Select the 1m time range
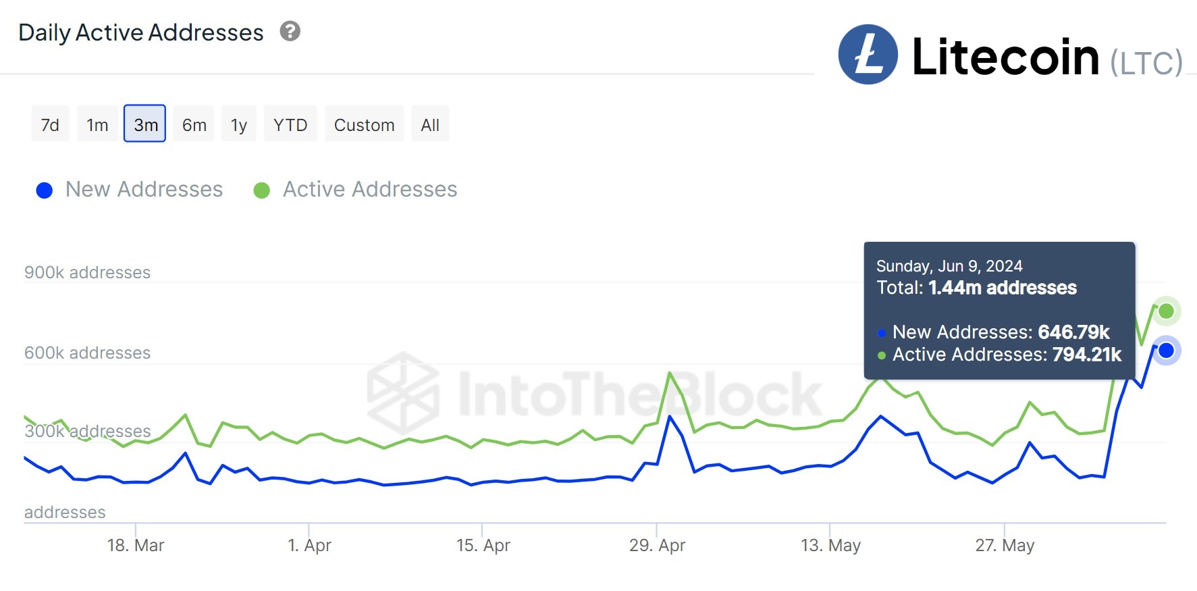This screenshot has width=1197, height=591. 97,124
